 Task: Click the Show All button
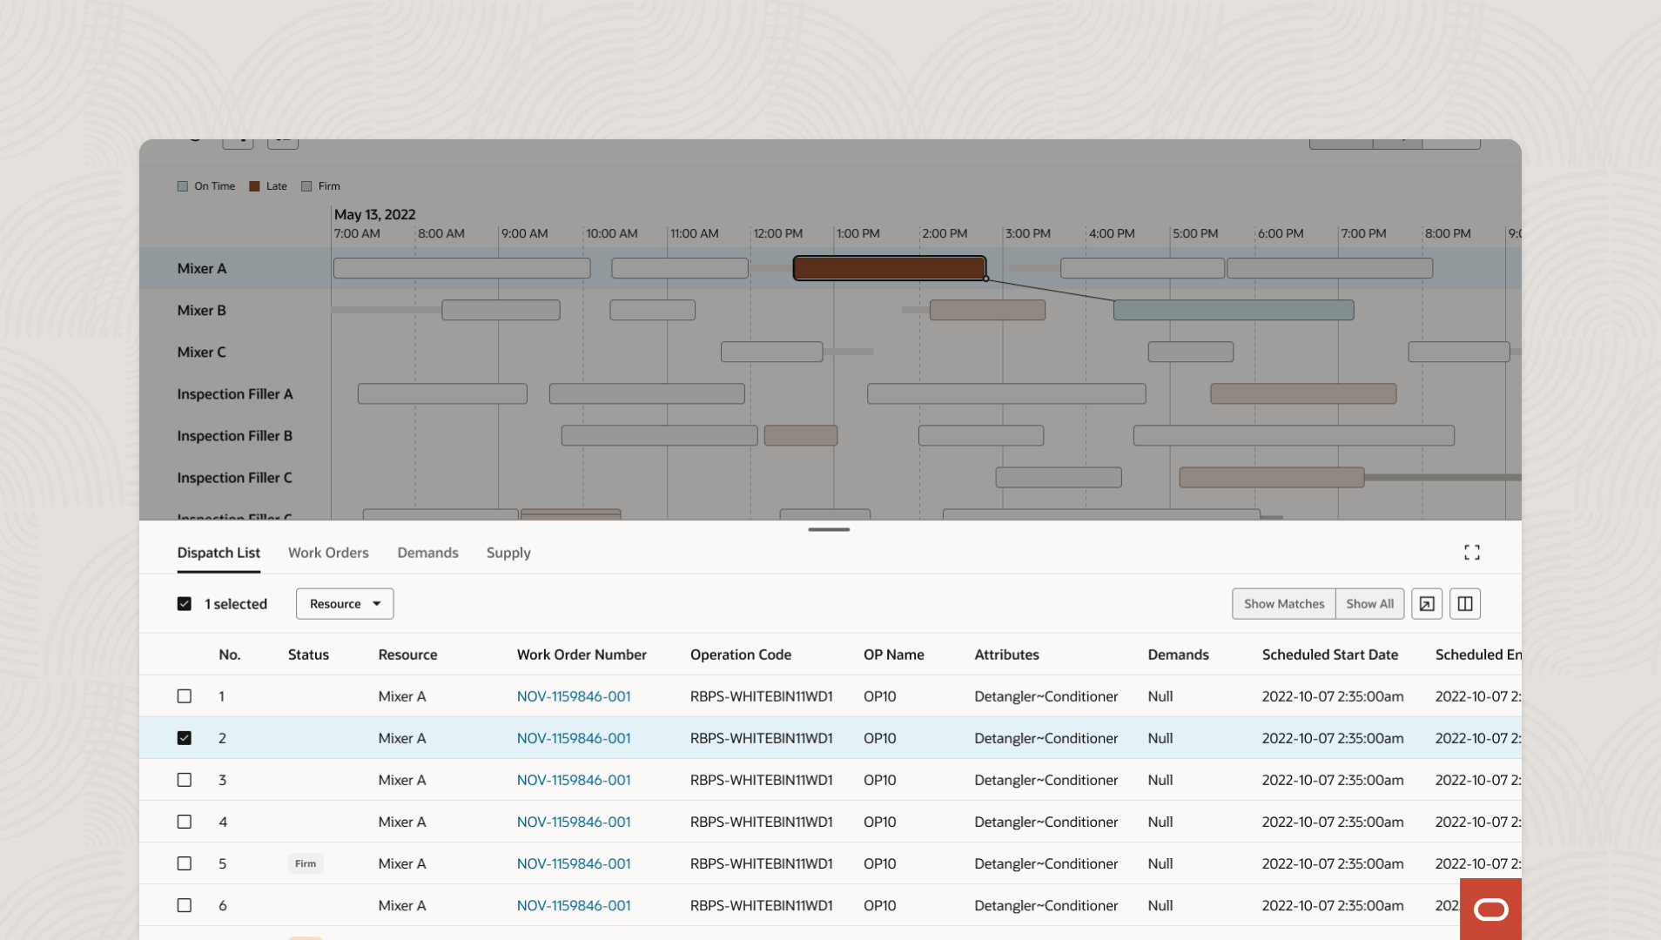pyautogui.click(x=1370, y=604)
